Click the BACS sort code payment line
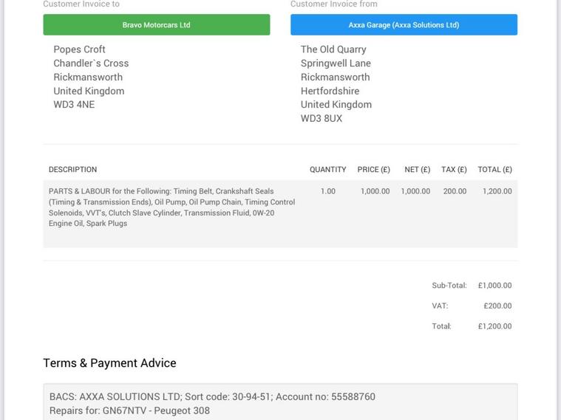This screenshot has width=561, height=420. (x=212, y=397)
